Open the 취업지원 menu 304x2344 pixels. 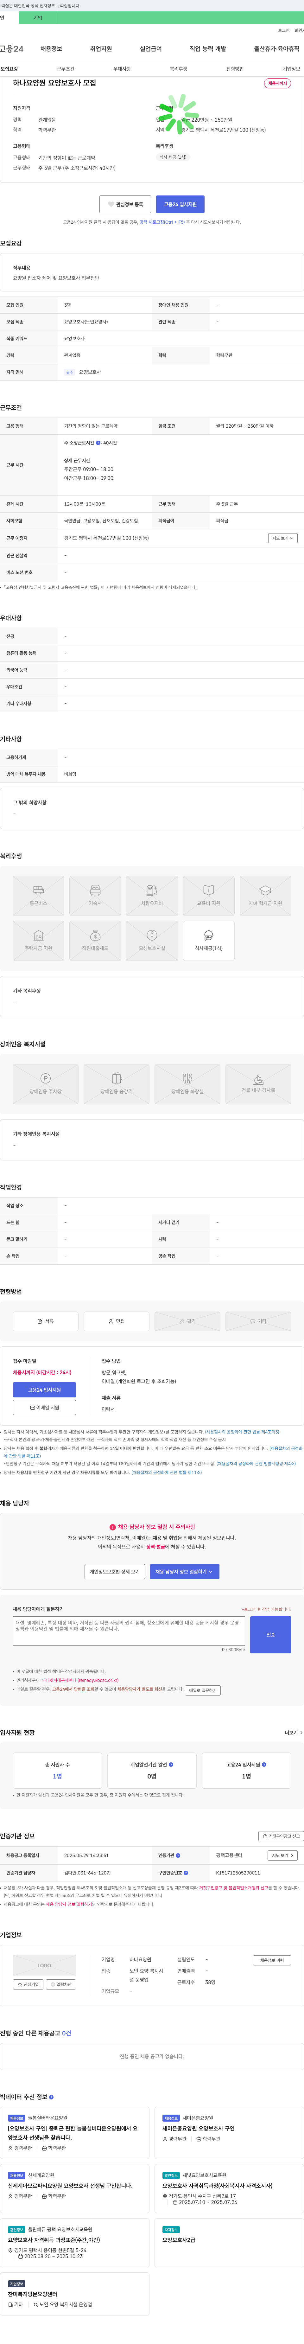pos(101,49)
